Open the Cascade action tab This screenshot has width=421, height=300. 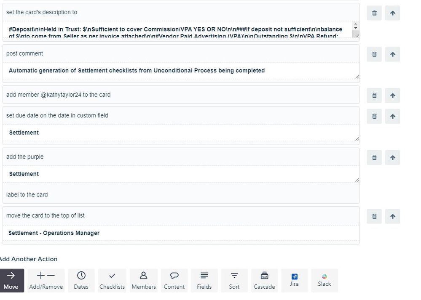click(264, 280)
